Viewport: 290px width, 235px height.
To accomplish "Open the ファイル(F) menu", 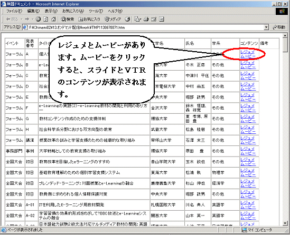I will click(14, 11).
